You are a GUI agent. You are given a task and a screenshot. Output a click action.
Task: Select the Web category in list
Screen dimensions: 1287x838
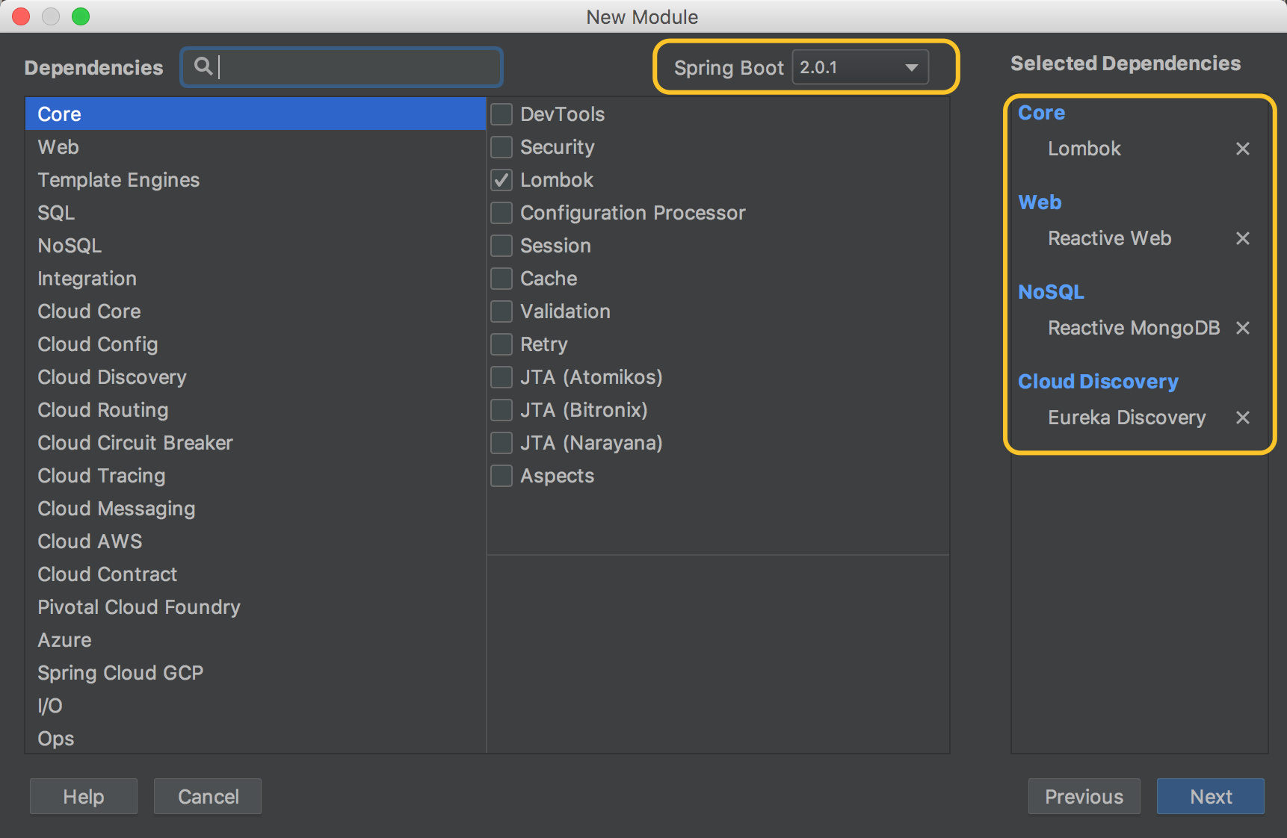click(x=256, y=147)
